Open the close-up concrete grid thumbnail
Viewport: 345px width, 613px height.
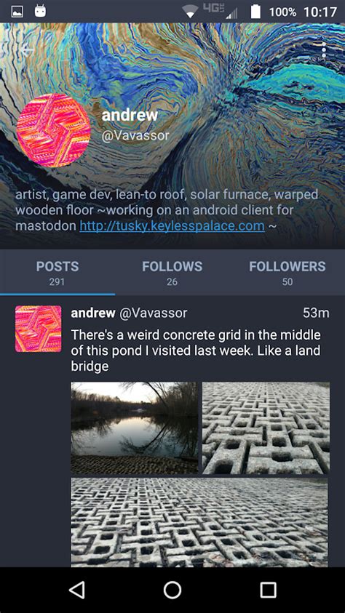[x=266, y=428]
